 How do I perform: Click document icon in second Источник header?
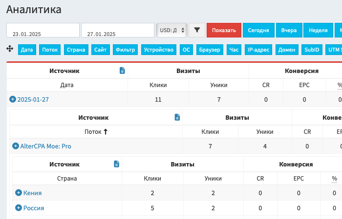click(177, 117)
